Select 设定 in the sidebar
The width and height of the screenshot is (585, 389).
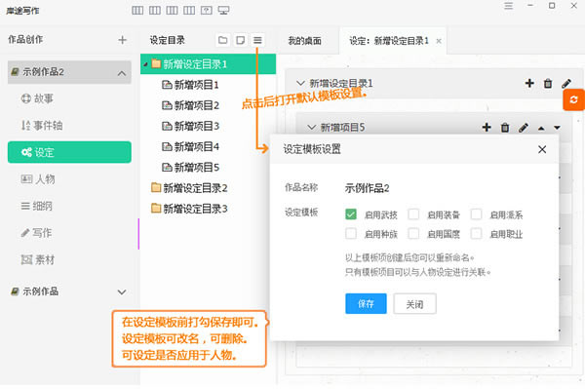point(69,152)
